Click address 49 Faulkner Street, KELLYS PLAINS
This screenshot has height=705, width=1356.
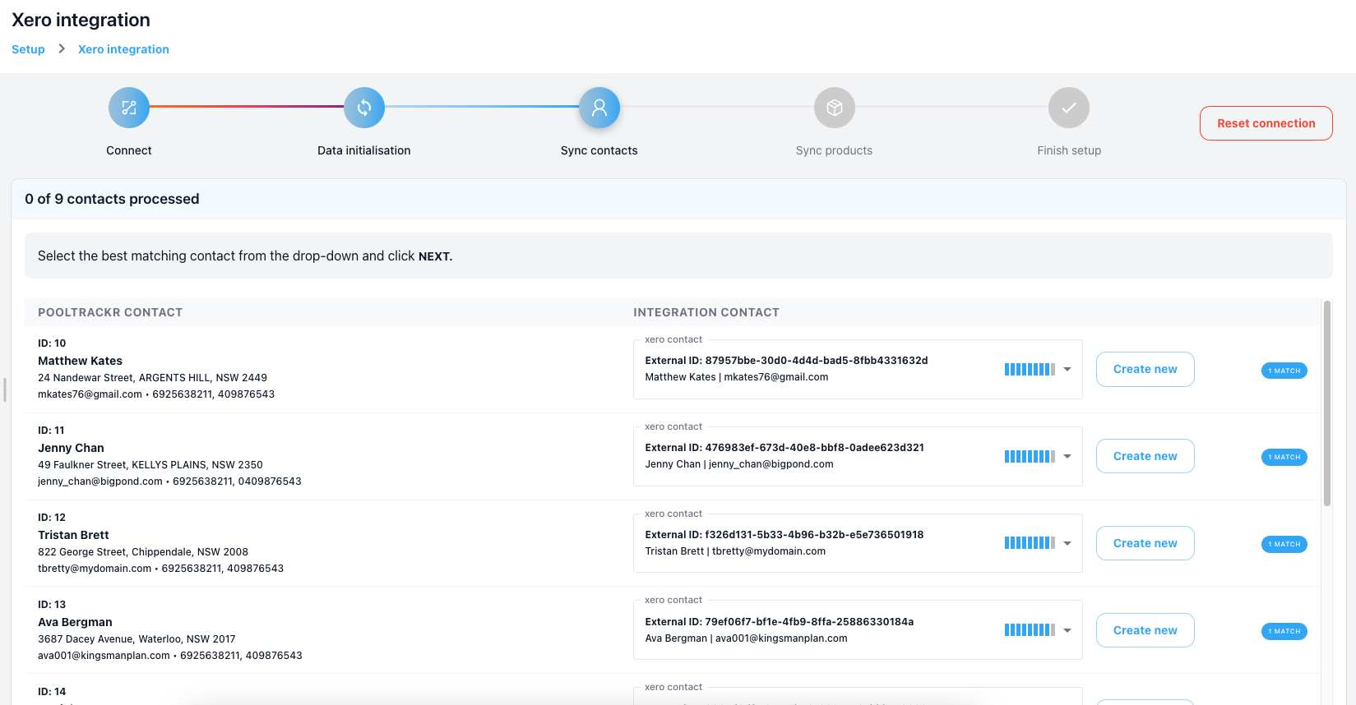tap(150, 465)
